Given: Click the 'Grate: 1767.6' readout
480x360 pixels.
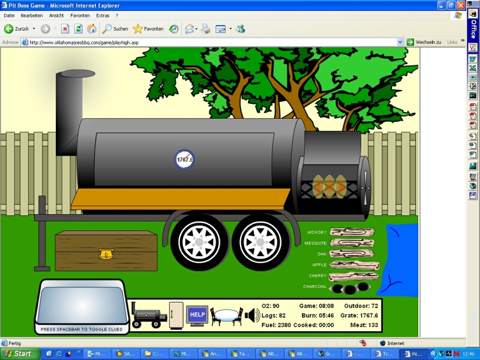Looking at the screenshot, I should point(359,316).
